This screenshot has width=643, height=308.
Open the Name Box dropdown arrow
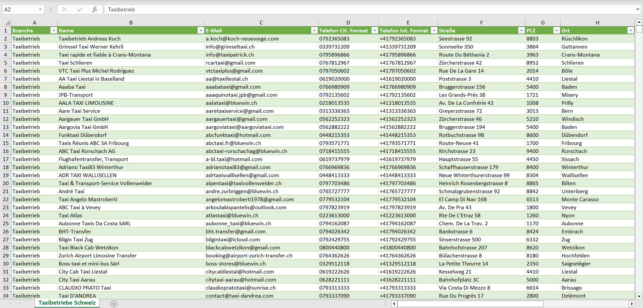40,9
